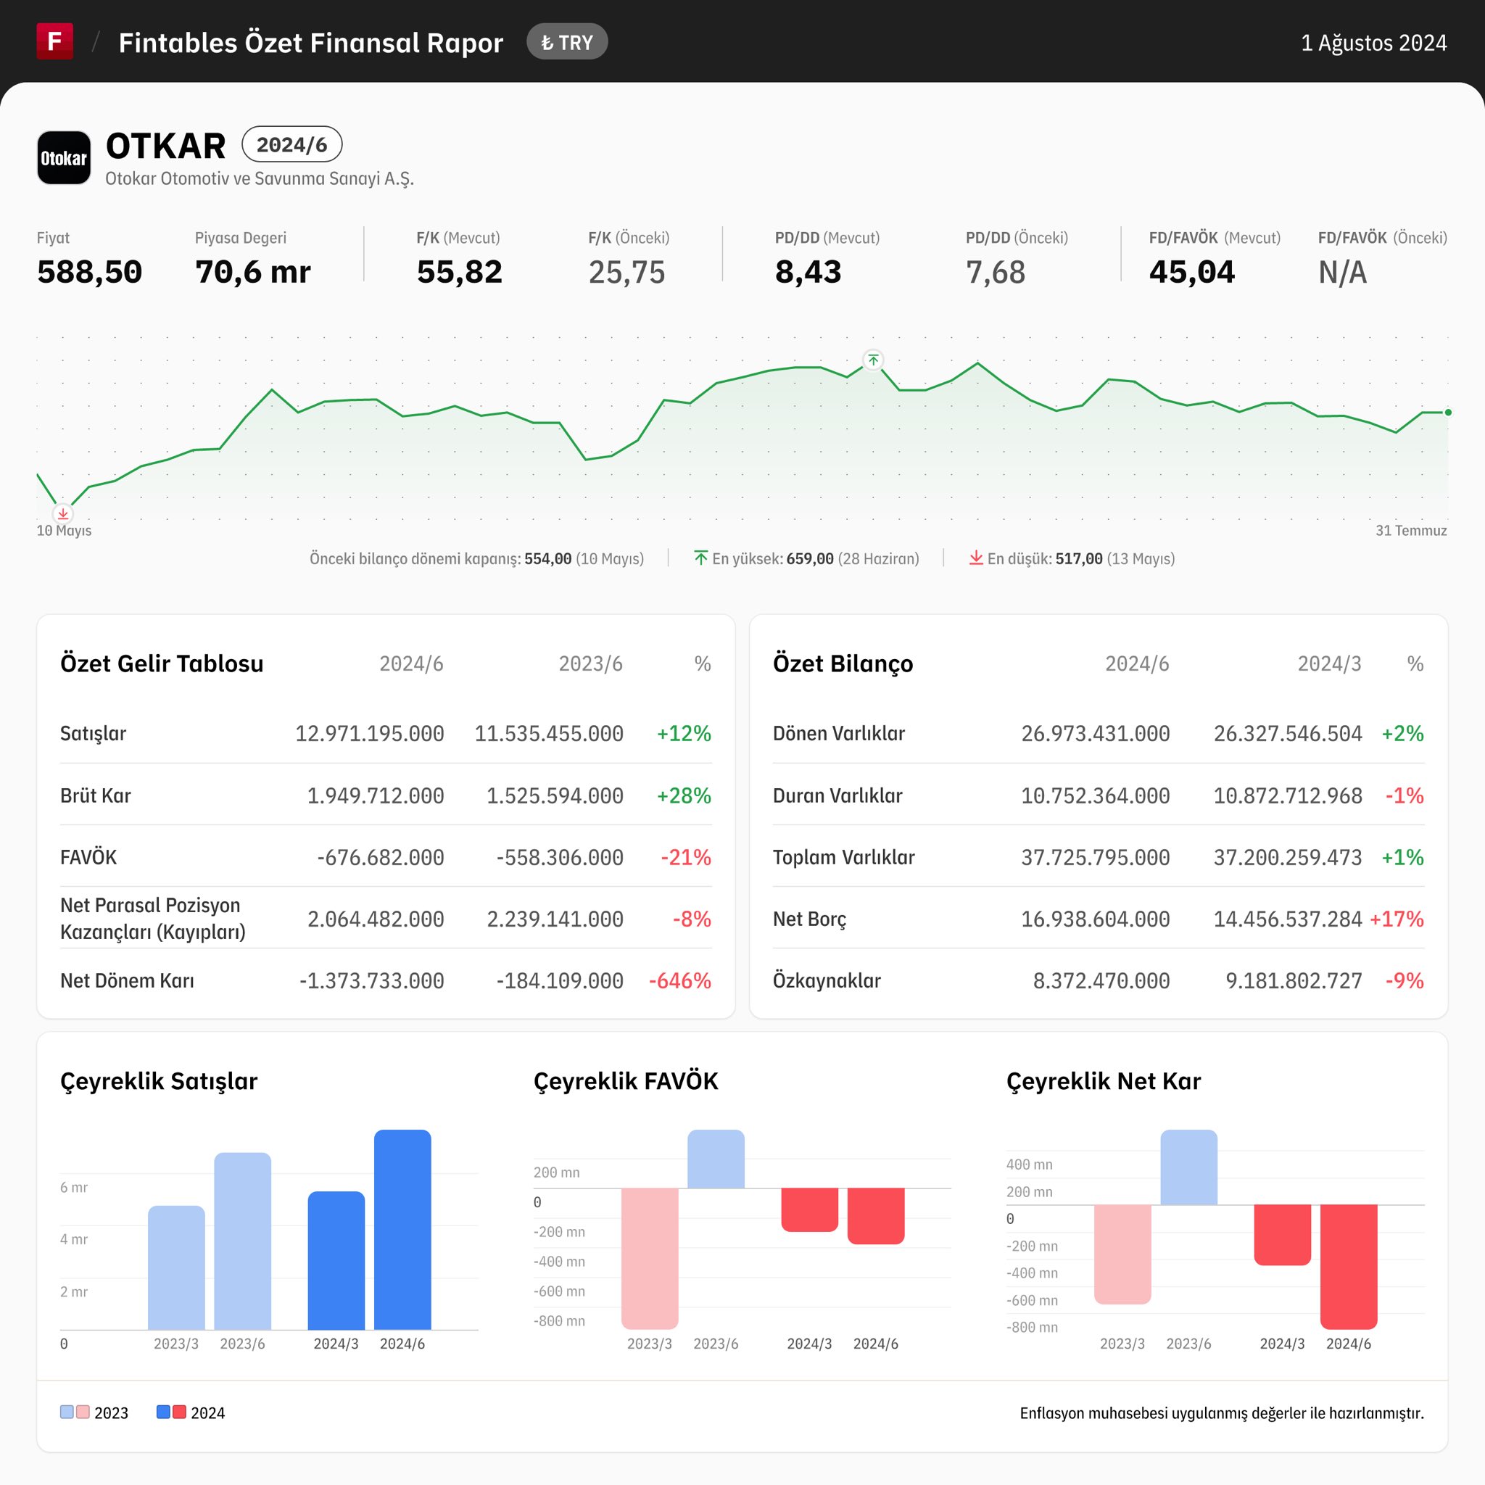The height and width of the screenshot is (1485, 1485).
Task: Click the FAVÖK value -676.682.000
Action: click(381, 857)
